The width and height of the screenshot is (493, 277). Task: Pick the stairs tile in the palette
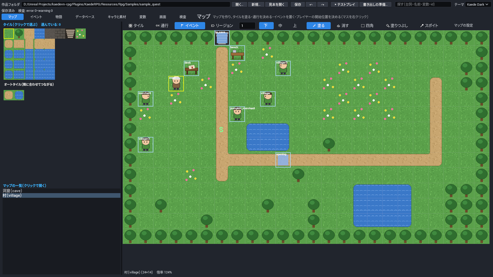point(70,34)
